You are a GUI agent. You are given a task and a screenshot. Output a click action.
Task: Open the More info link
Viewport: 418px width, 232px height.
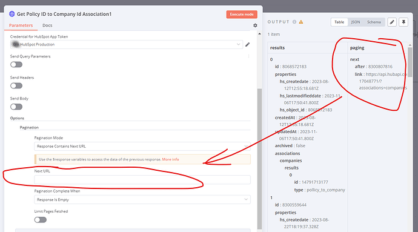(x=170, y=159)
